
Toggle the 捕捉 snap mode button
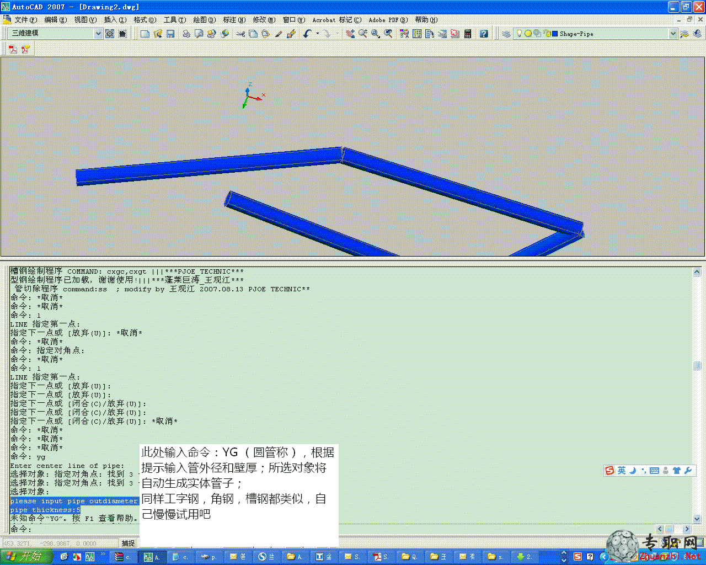(x=129, y=543)
